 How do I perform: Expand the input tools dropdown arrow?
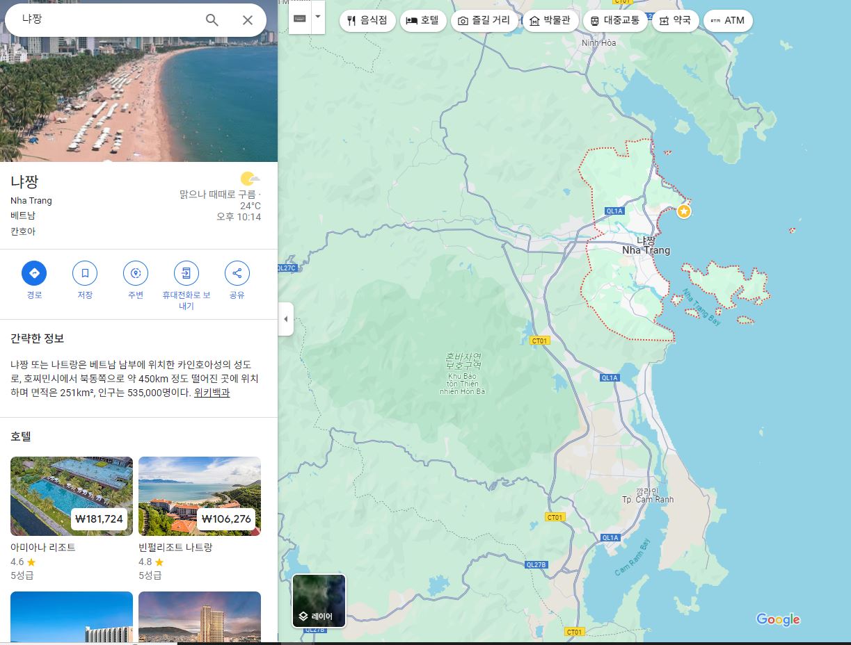[x=318, y=15]
